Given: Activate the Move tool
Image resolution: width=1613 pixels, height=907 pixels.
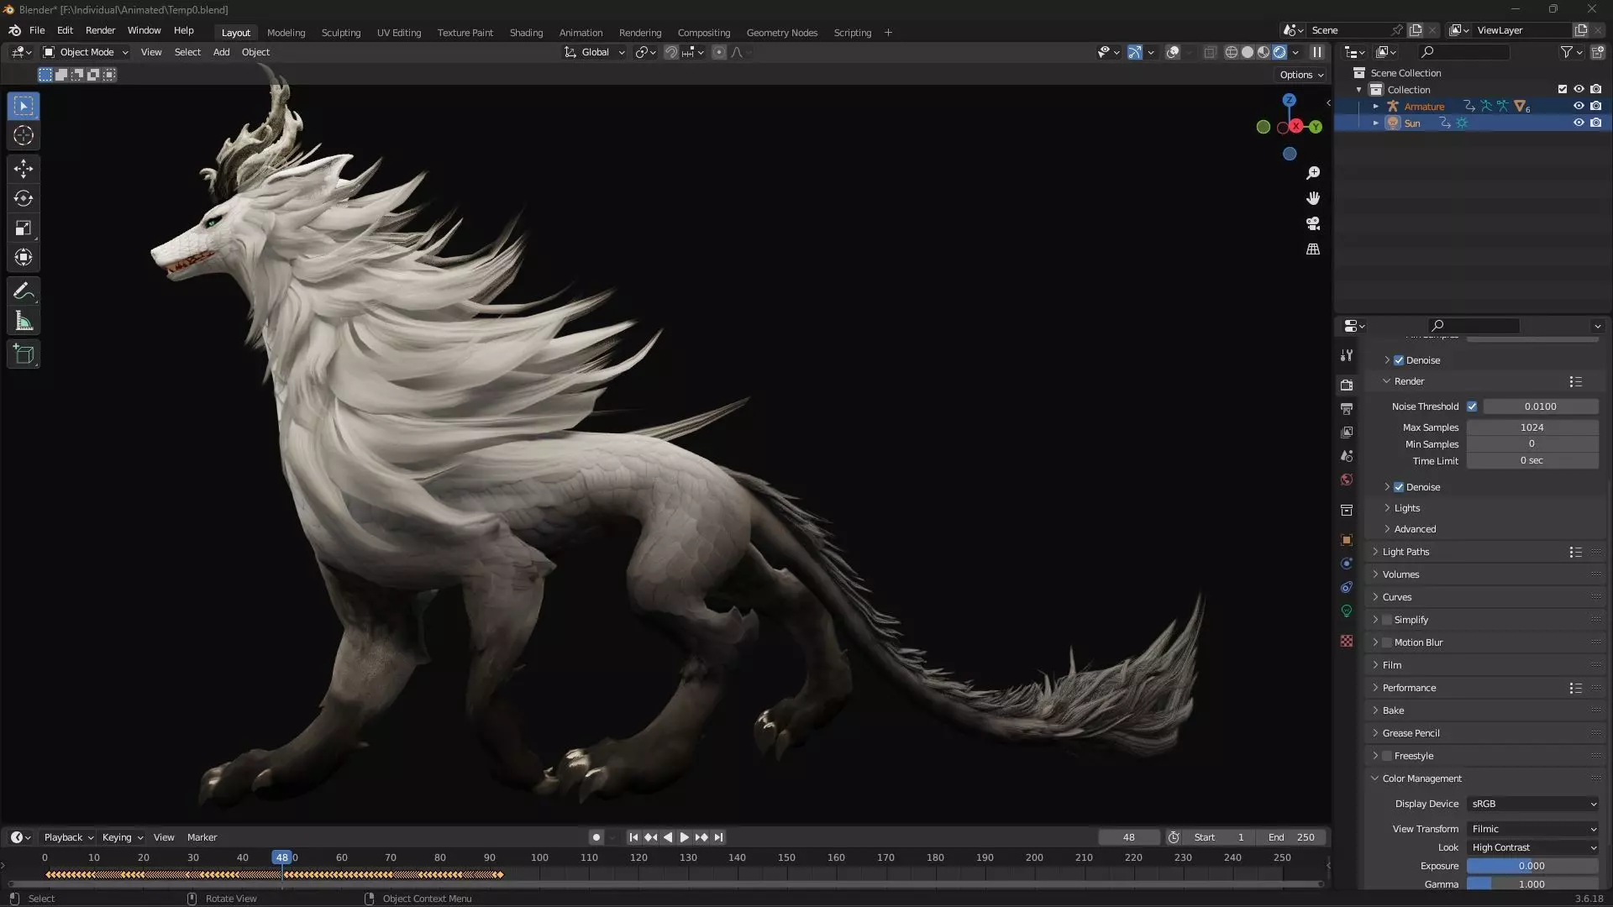Looking at the screenshot, I should 24,169.
